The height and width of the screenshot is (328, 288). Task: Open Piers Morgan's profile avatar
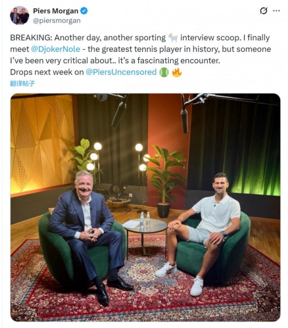tap(19, 15)
